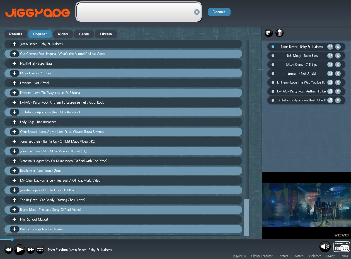Click the video player thumbnail
The height and width of the screenshot is (259, 351).
click(x=306, y=205)
